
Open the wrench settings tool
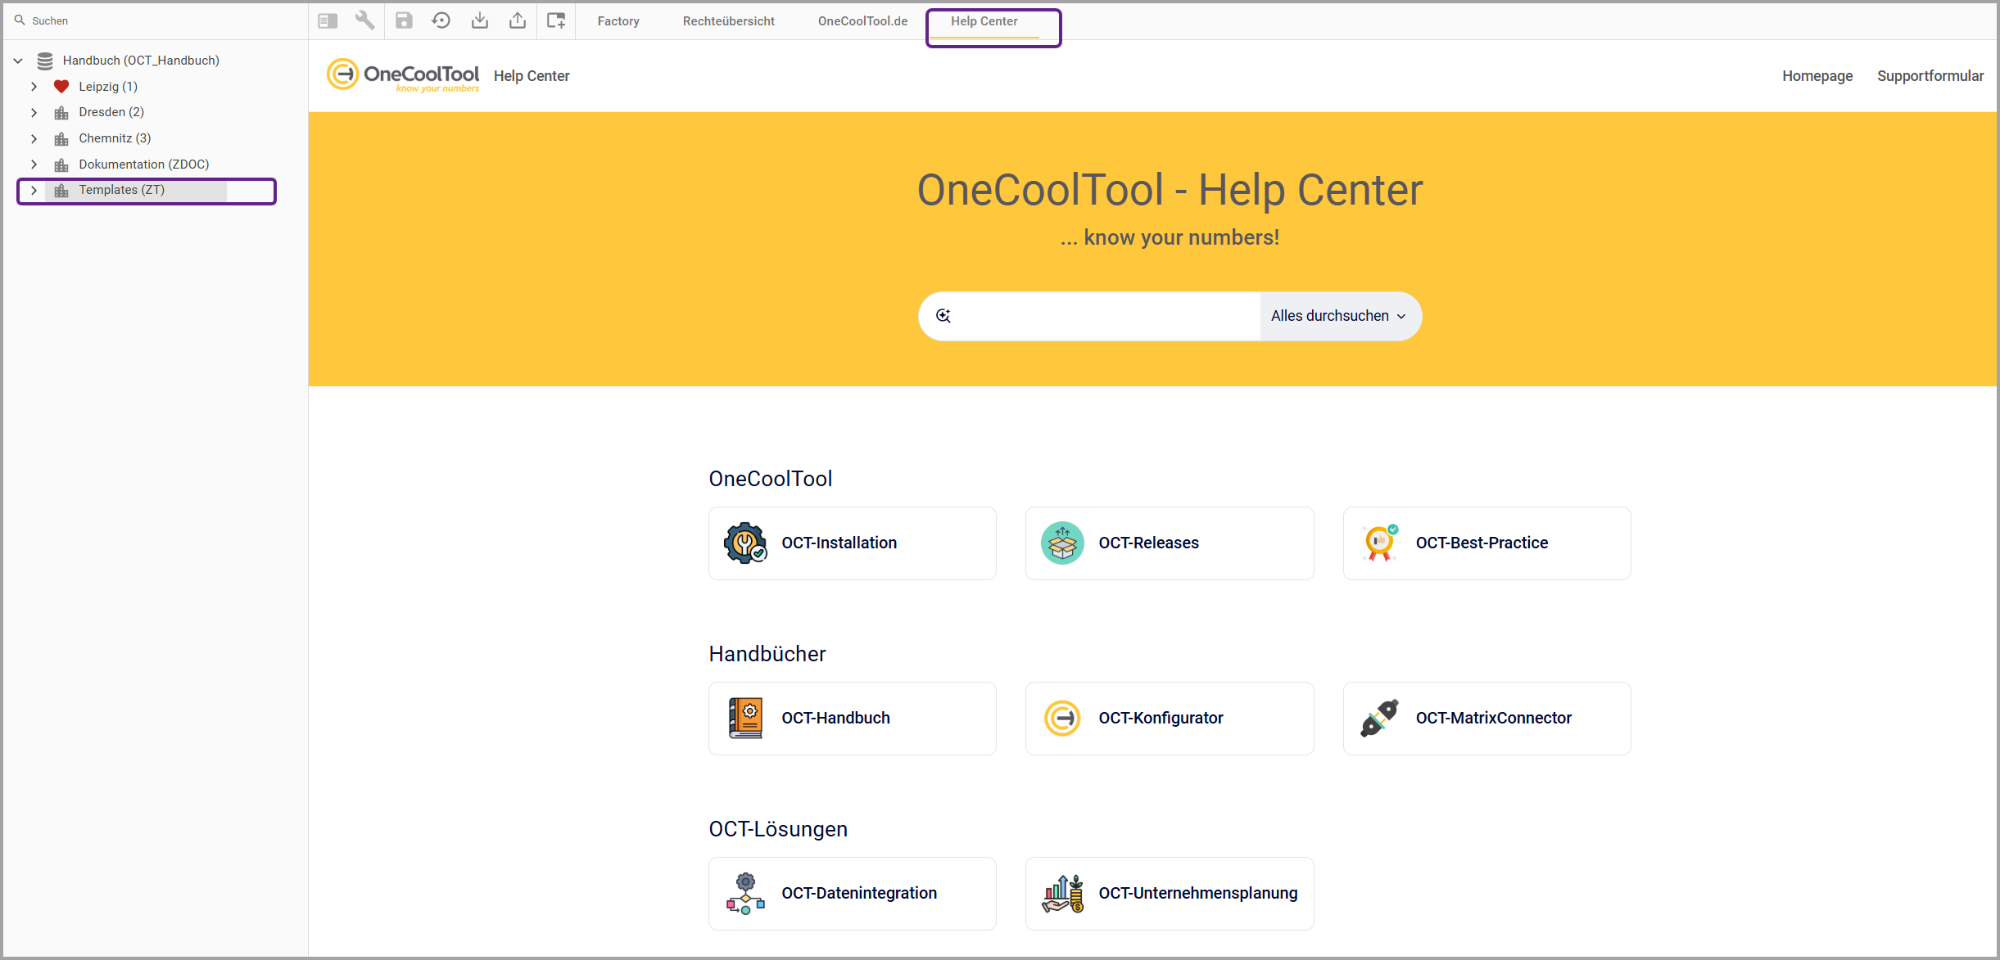[365, 20]
